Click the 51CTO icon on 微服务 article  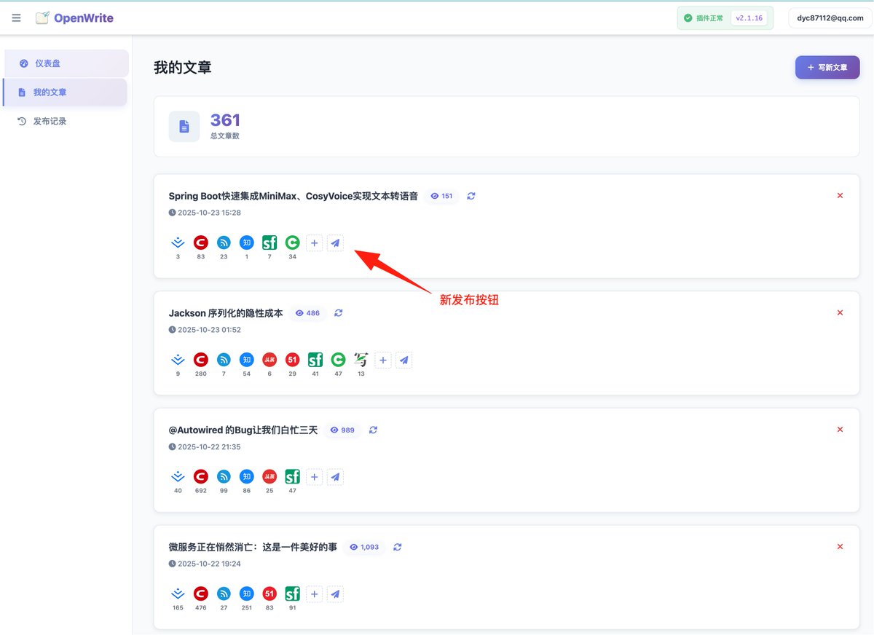(269, 593)
